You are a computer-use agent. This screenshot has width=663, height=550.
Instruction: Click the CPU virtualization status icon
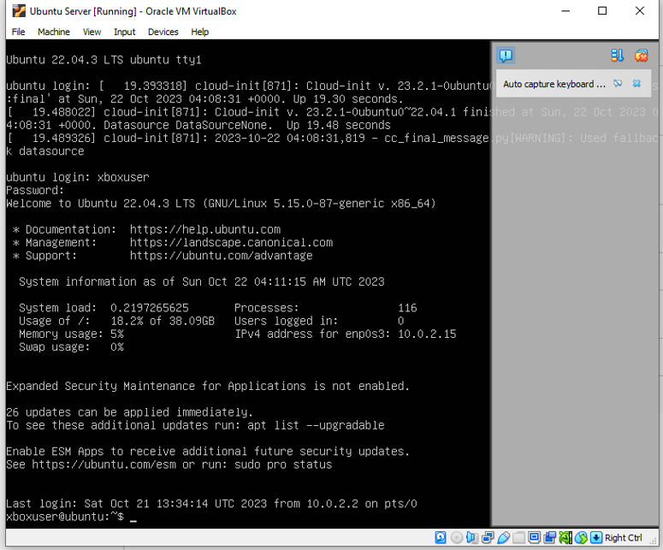pos(565,538)
